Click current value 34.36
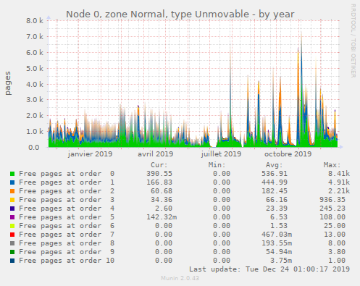The image size is (360, 286). (x=162, y=200)
